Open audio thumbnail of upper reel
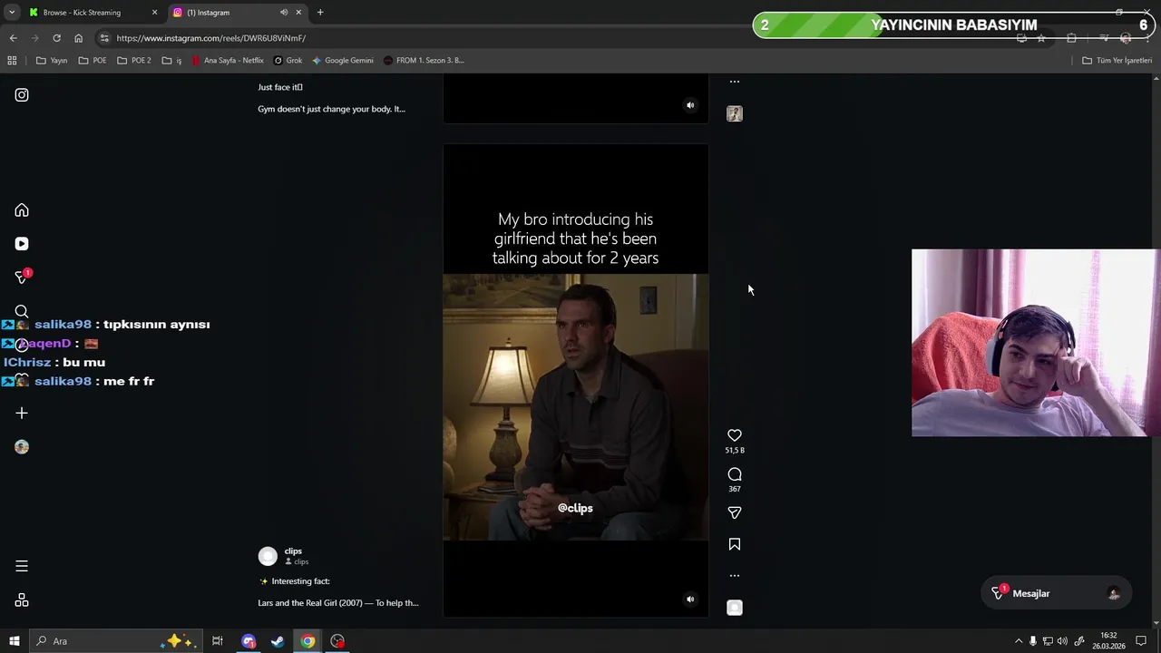The height and width of the screenshot is (653, 1161). pyautogui.click(x=735, y=113)
